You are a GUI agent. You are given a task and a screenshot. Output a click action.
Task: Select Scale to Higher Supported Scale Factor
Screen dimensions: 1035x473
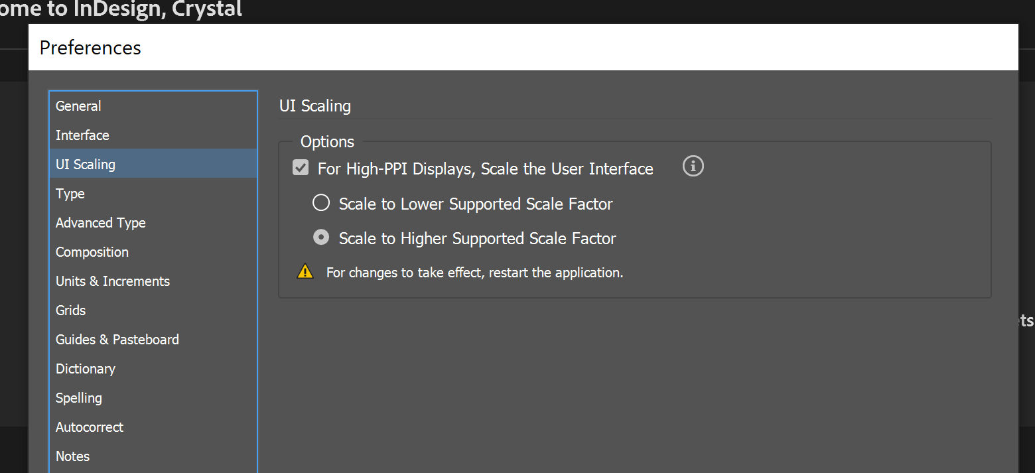(321, 237)
